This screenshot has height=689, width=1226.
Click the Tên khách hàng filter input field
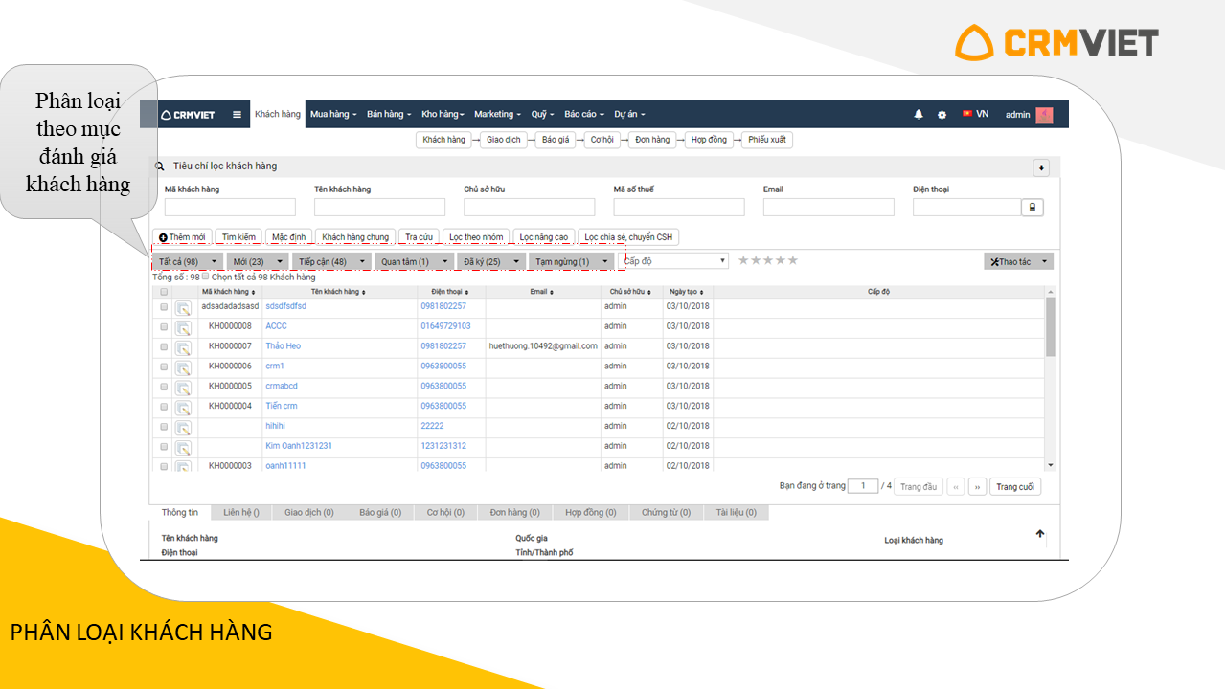click(x=379, y=208)
